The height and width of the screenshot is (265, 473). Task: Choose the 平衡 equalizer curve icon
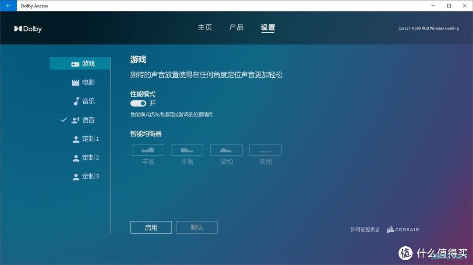tap(187, 150)
